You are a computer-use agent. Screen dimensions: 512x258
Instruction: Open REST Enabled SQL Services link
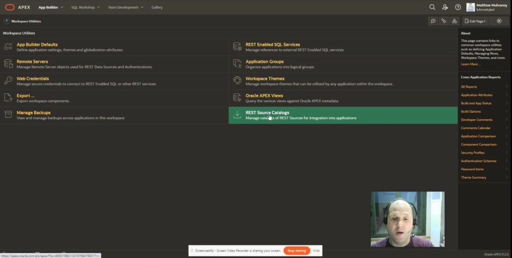272,44
